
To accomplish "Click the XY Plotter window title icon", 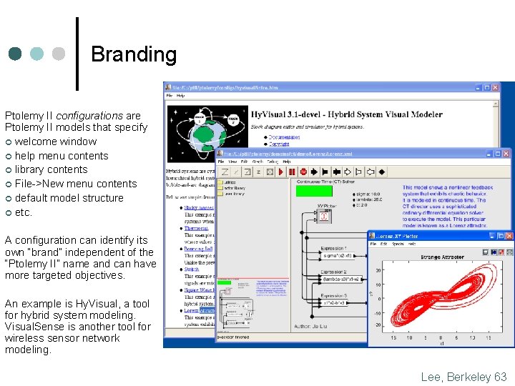I will pyautogui.click(x=372, y=236).
